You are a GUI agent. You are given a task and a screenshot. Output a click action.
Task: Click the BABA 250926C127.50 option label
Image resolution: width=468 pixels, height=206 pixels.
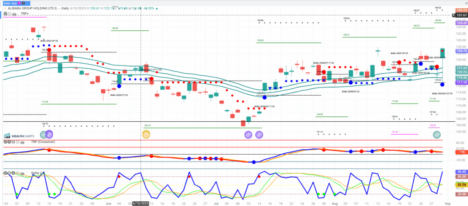pos(442,93)
